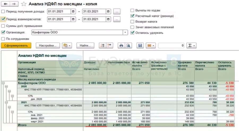Click the income period start date field
Viewport: 239px width, 131px height.
pos(59,11)
